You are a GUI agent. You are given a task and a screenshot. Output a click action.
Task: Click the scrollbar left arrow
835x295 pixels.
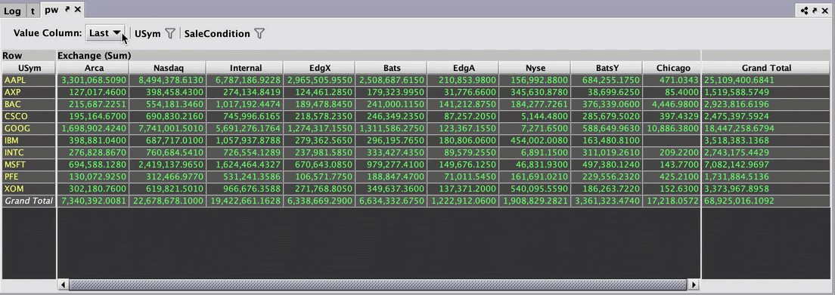63,284
